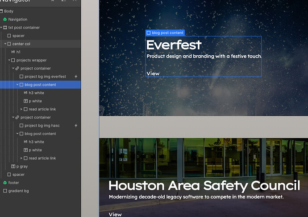The height and width of the screenshot is (217, 308).
Task: Click the link-block icon of project container above everfest image
Action: [x=17, y=68]
